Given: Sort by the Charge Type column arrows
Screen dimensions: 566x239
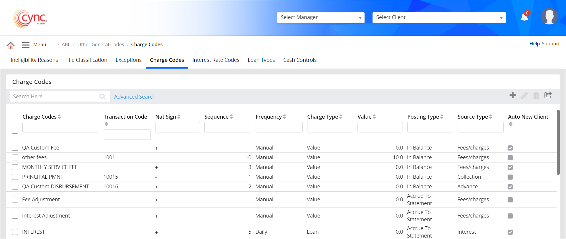Looking at the screenshot, I should click(x=341, y=117).
